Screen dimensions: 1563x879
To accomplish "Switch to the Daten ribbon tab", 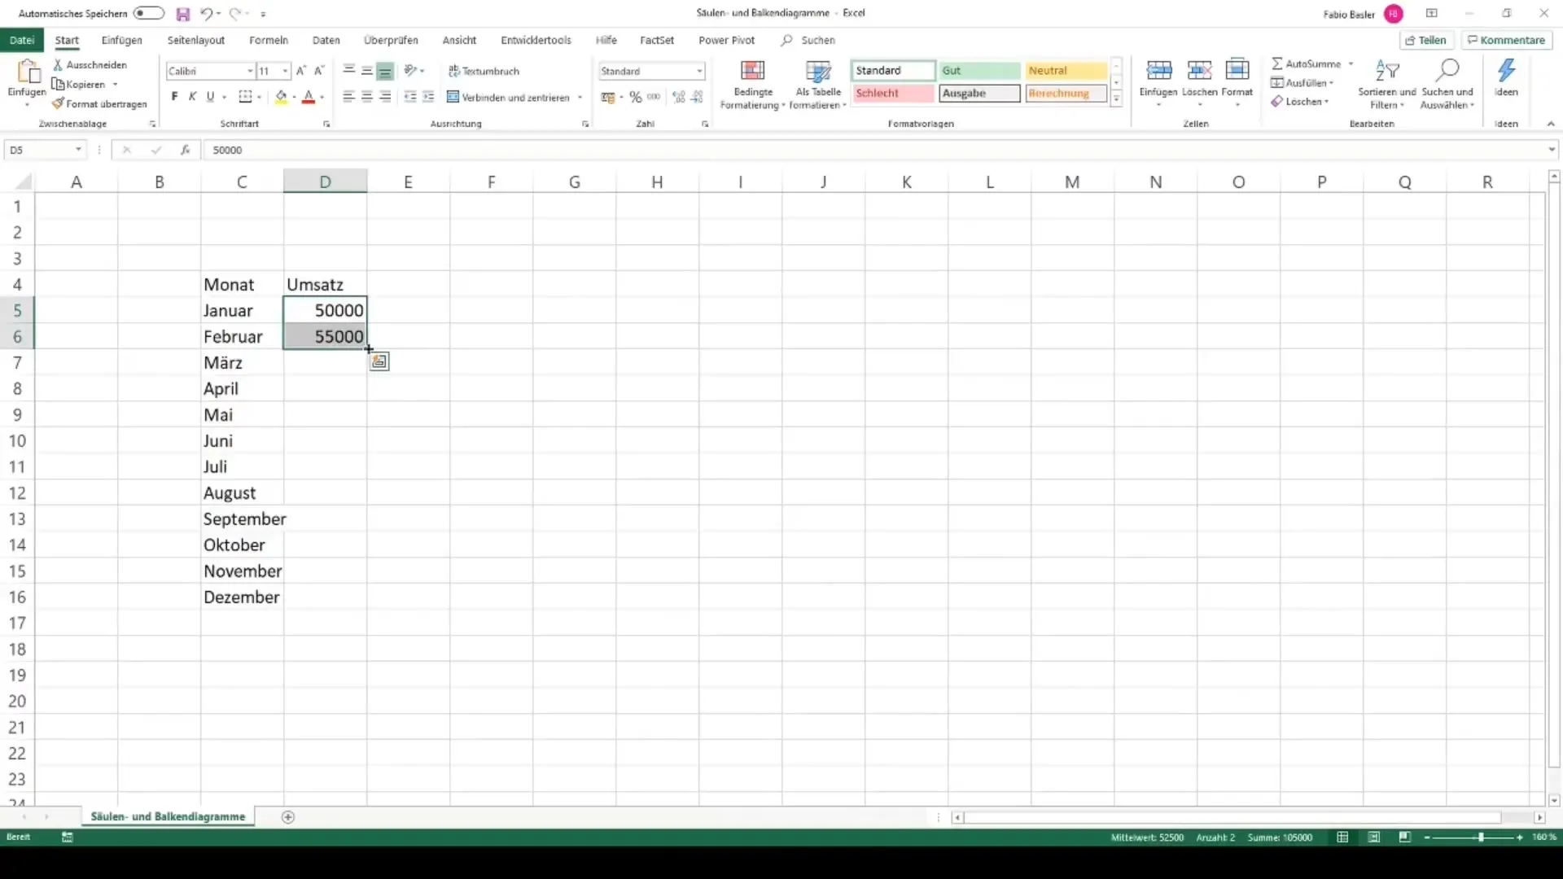I will pyautogui.click(x=326, y=40).
